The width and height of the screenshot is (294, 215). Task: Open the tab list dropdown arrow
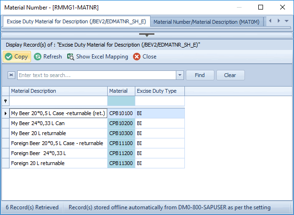click(x=286, y=21)
